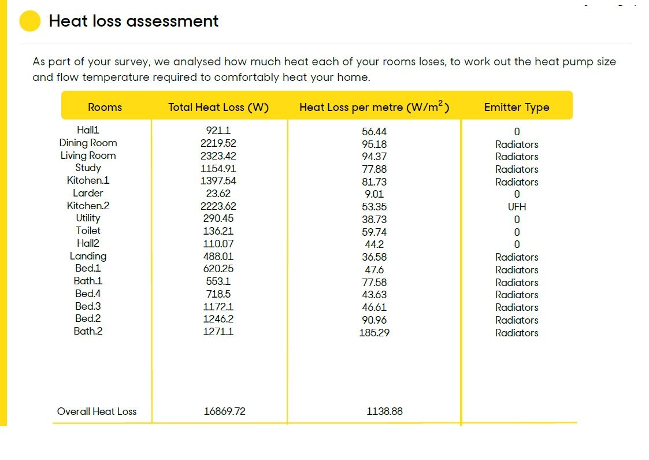
Task: Click the "UFH" emitter type for Kitchen.2
Action: [x=517, y=207]
